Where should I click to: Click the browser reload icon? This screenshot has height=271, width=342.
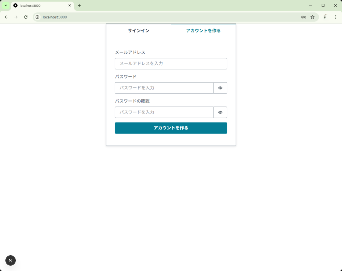pyautogui.click(x=26, y=17)
